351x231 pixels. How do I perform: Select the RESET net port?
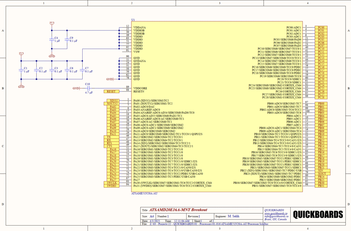pos(111,92)
